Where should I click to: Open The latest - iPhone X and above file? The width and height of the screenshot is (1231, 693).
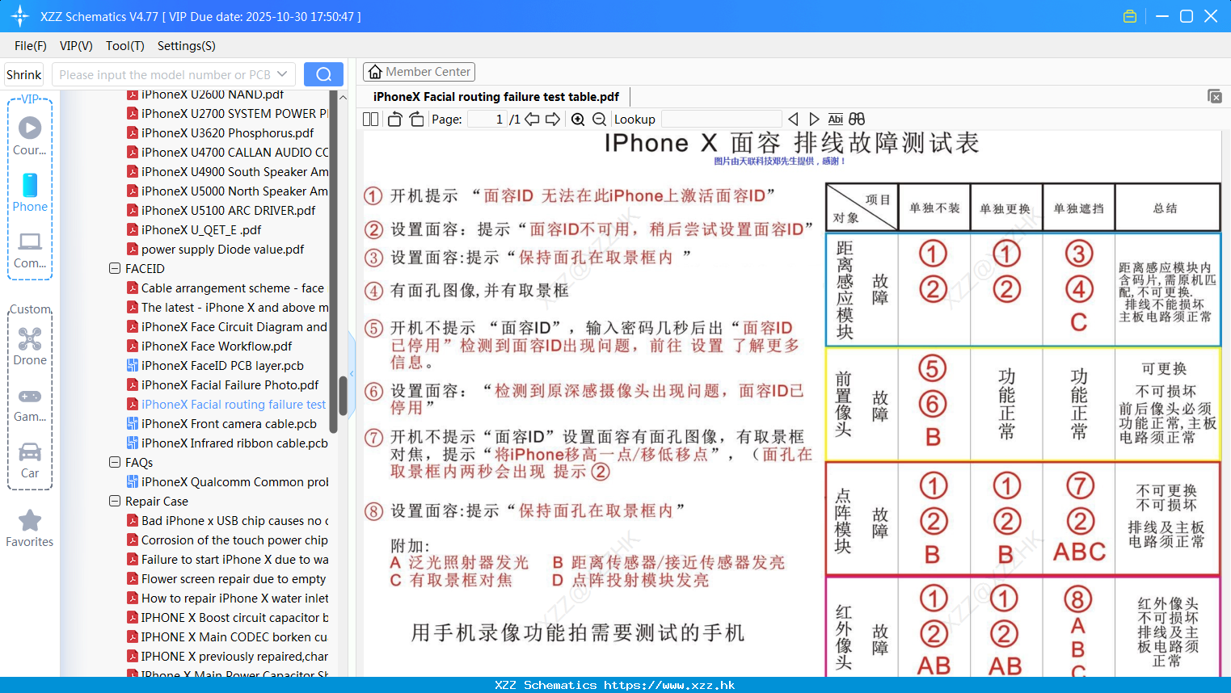coord(227,307)
